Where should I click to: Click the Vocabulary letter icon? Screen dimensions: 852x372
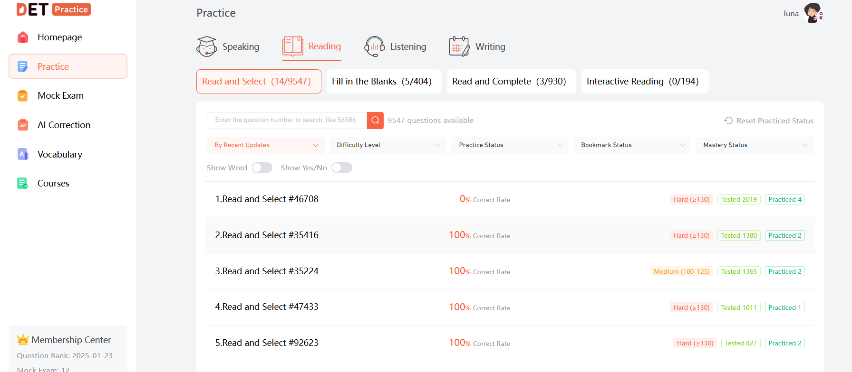point(23,154)
